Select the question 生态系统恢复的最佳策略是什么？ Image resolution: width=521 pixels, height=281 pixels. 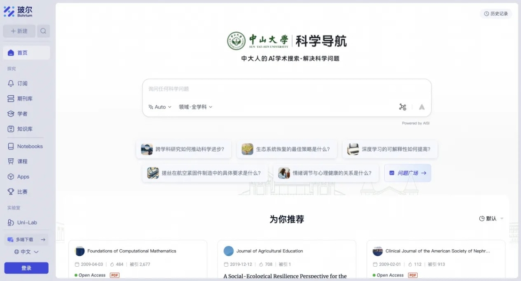(x=287, y=149)
